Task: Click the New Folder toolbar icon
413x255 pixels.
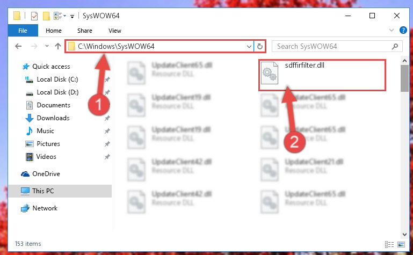Action: [x=46, y=16]
